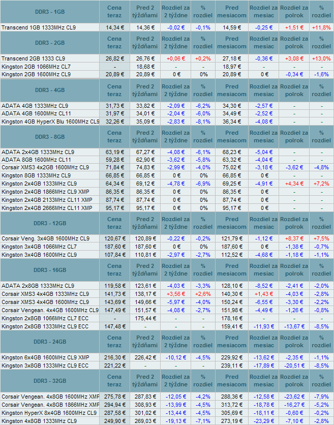Select the DDR3 - 2GB section header
Image resolution: width=334 pixels, height=425 pixels.
[50, 43]
